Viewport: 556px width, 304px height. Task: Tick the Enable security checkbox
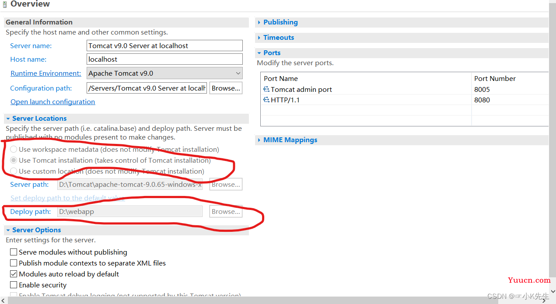click(x=14, y=285)
